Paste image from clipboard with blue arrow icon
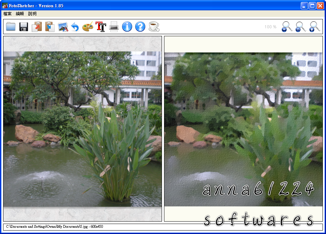This screenshot has width=326, height=234. coord(50,27)
